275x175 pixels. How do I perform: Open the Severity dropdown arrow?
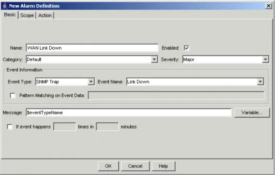pyautogui.click(x=266, y=59)
